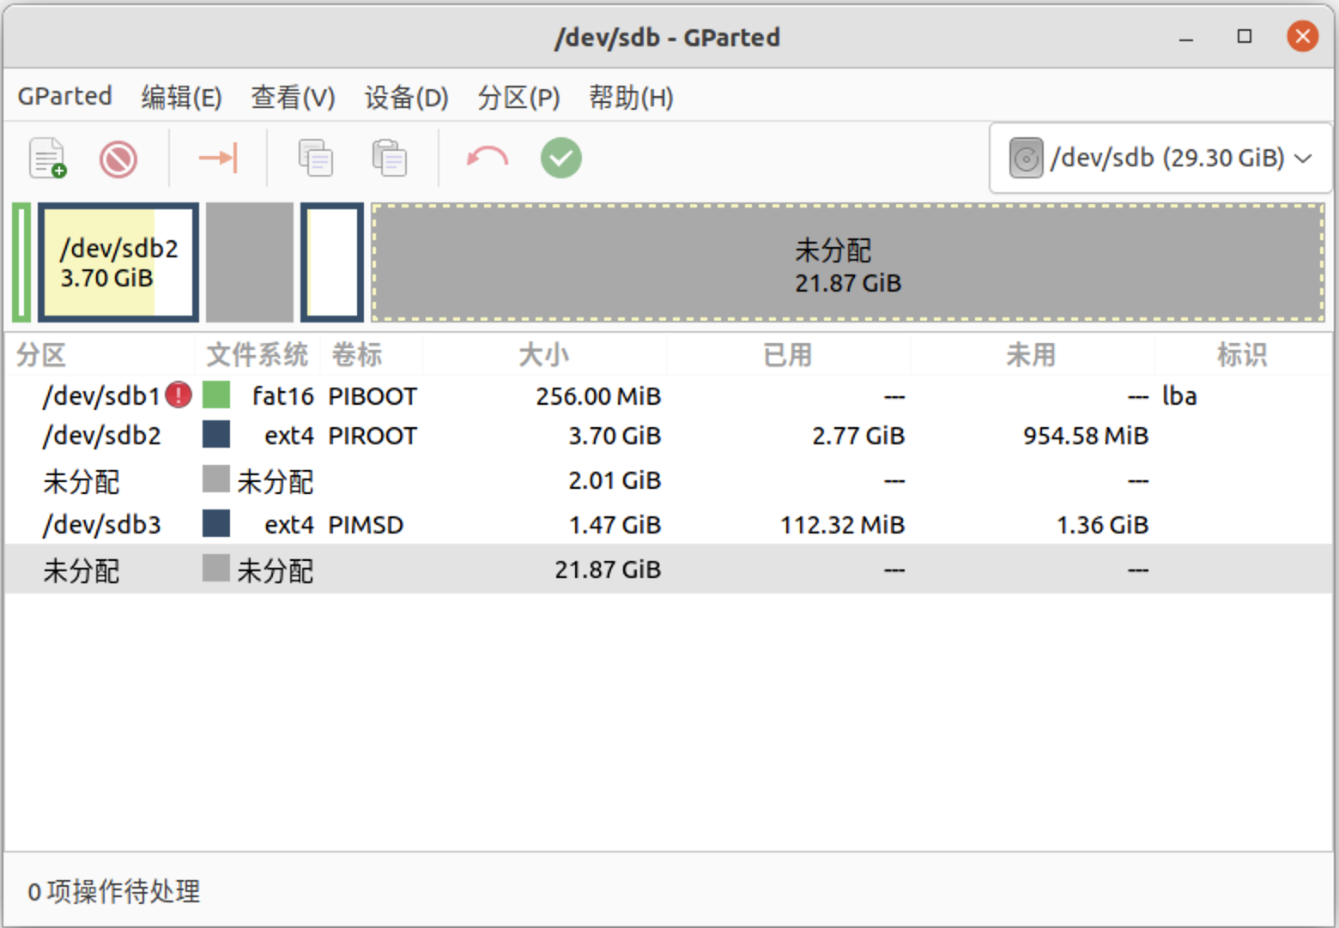Open the /dev/sdb device selector dropdown
Screen dimensions: 1339x928
[1160, 158]
